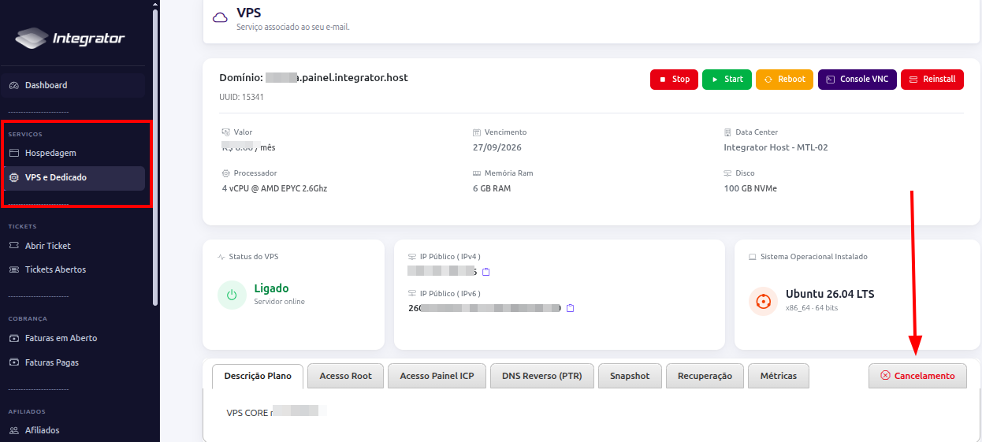Open Afiliados in the sidebar
The image size is (982, 442).
(74, 430)
